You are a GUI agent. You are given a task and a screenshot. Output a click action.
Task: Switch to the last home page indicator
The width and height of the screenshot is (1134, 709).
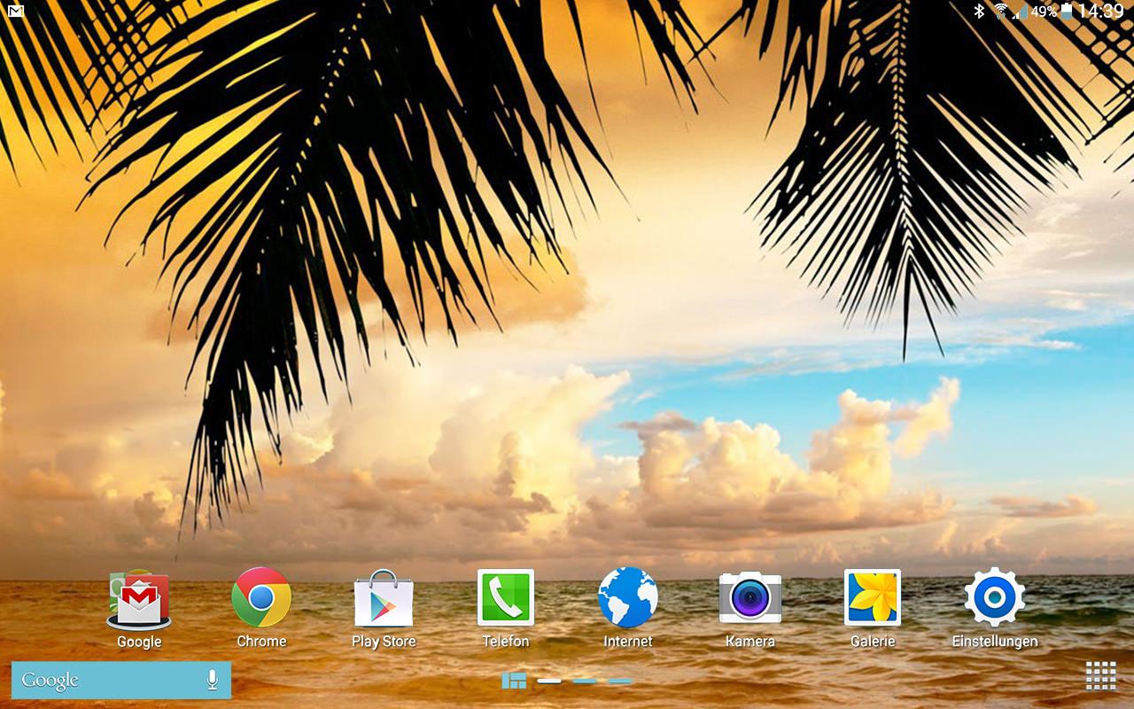tap(620, 681)
